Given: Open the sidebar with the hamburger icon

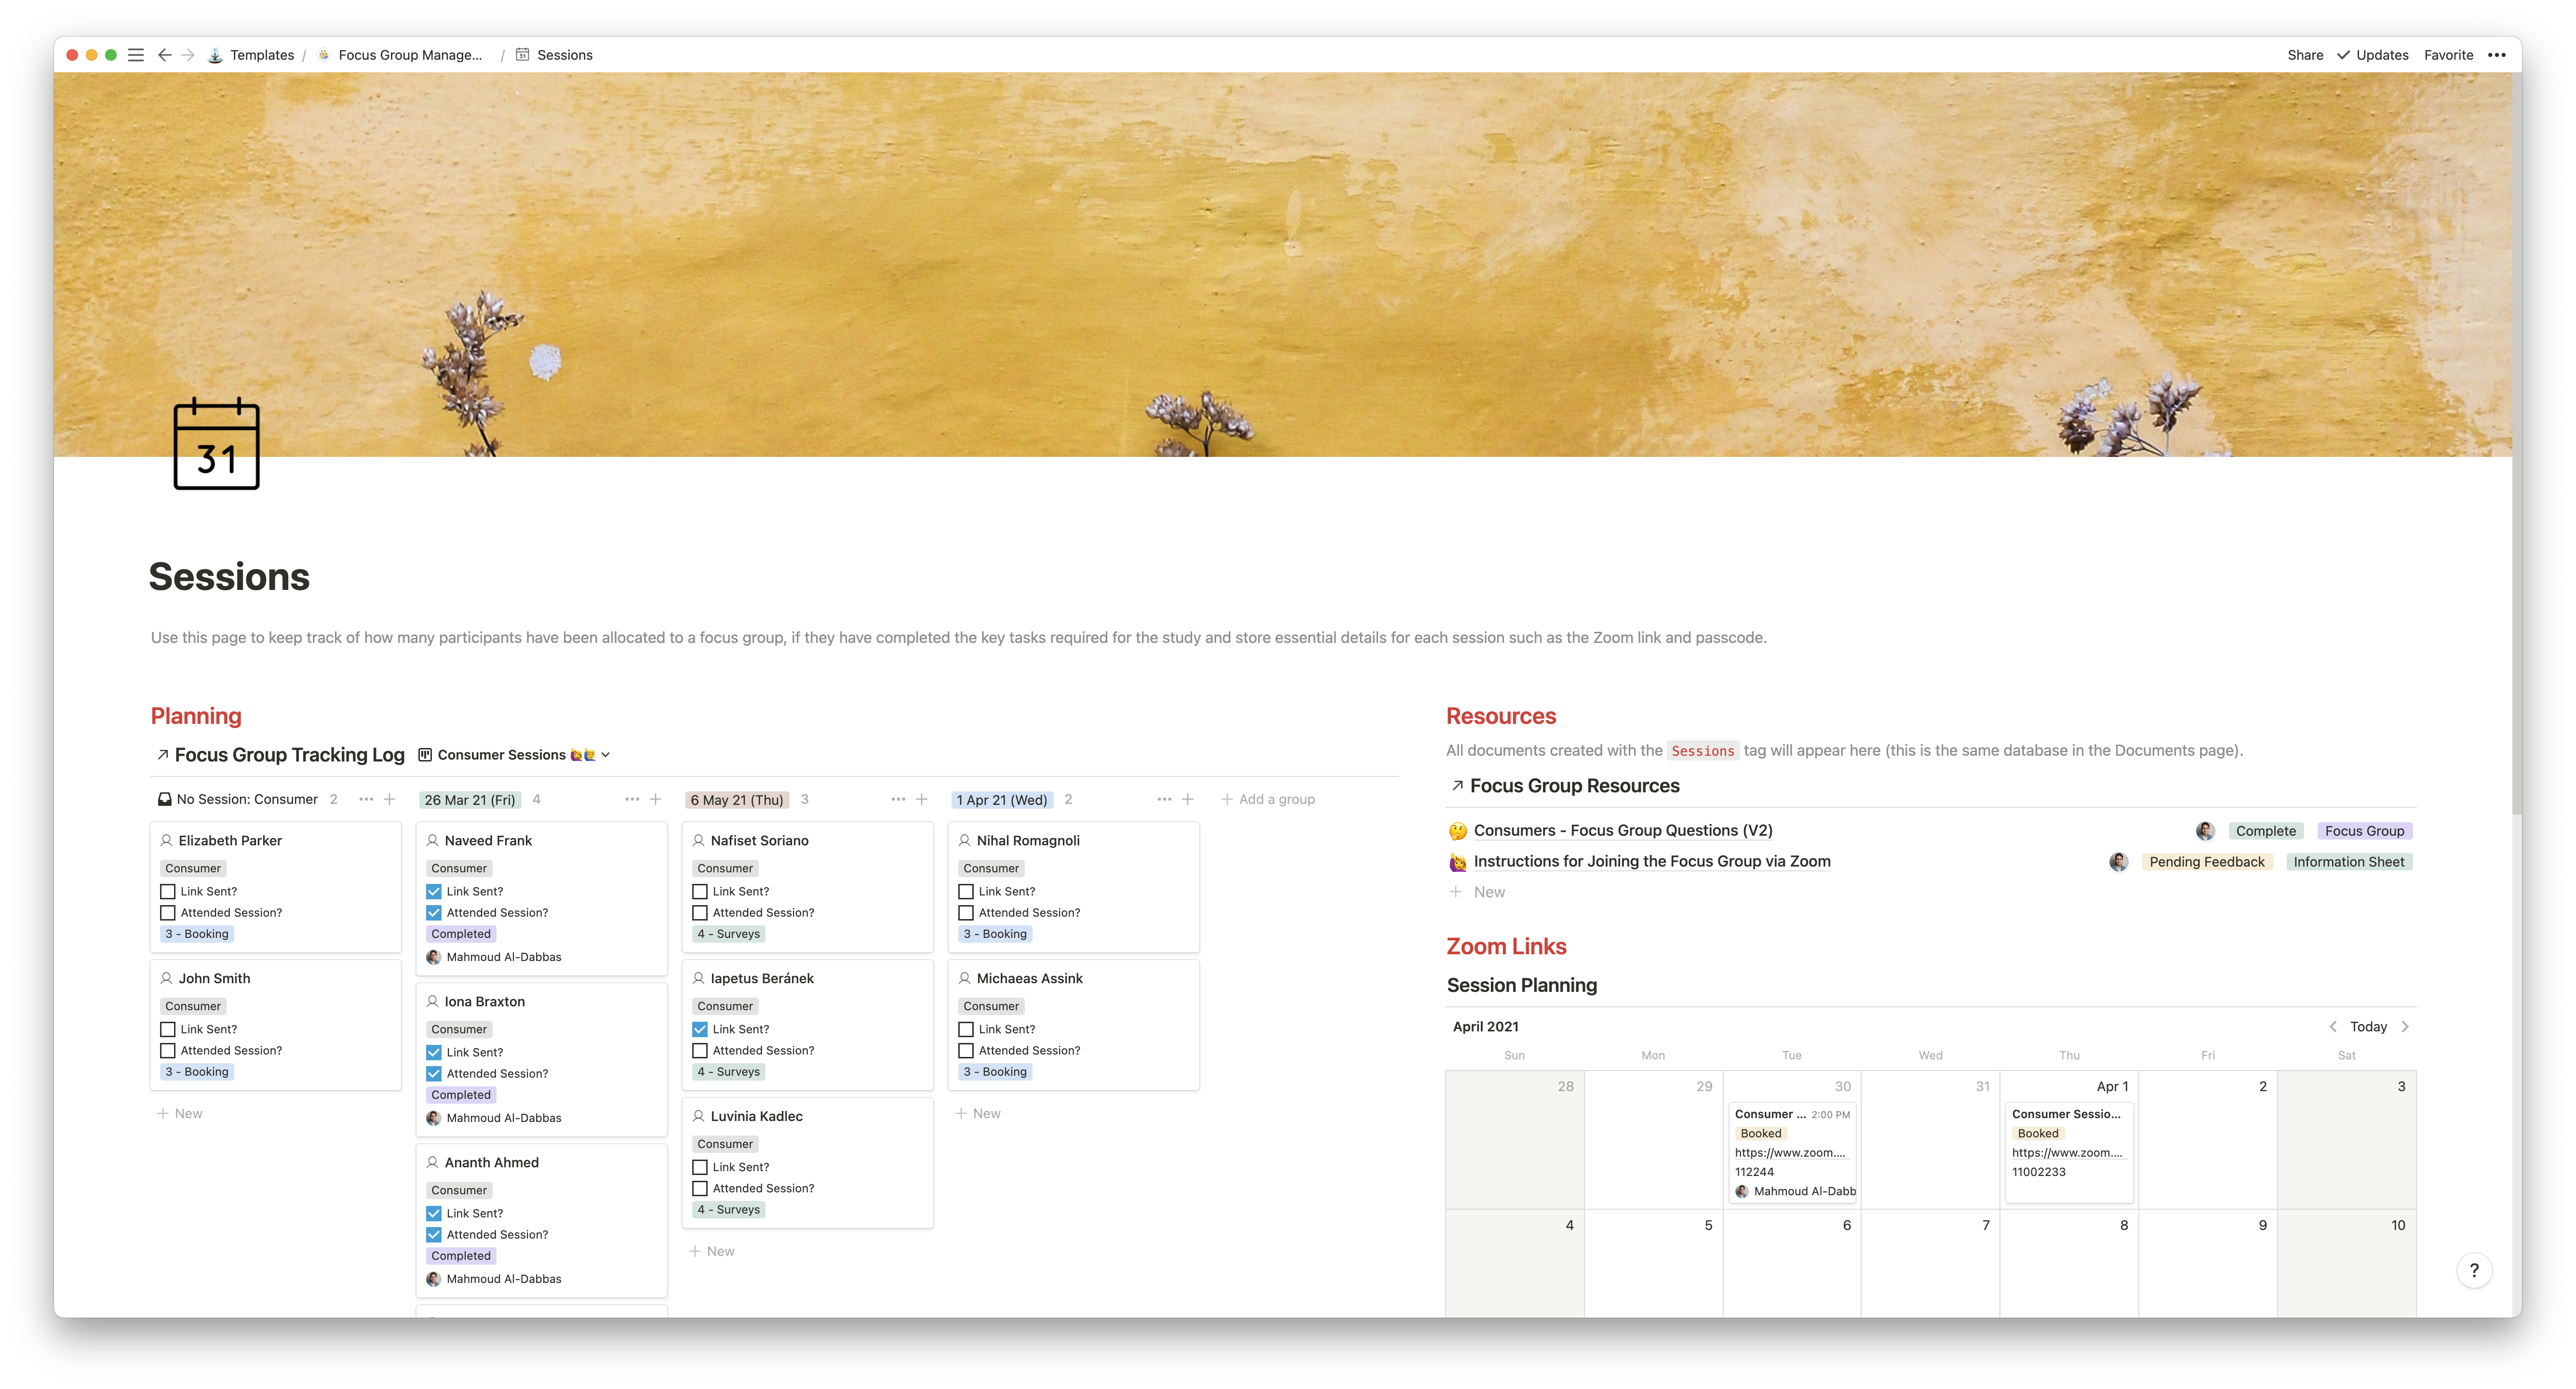Looking at the screenshot, I should [135, 55].
